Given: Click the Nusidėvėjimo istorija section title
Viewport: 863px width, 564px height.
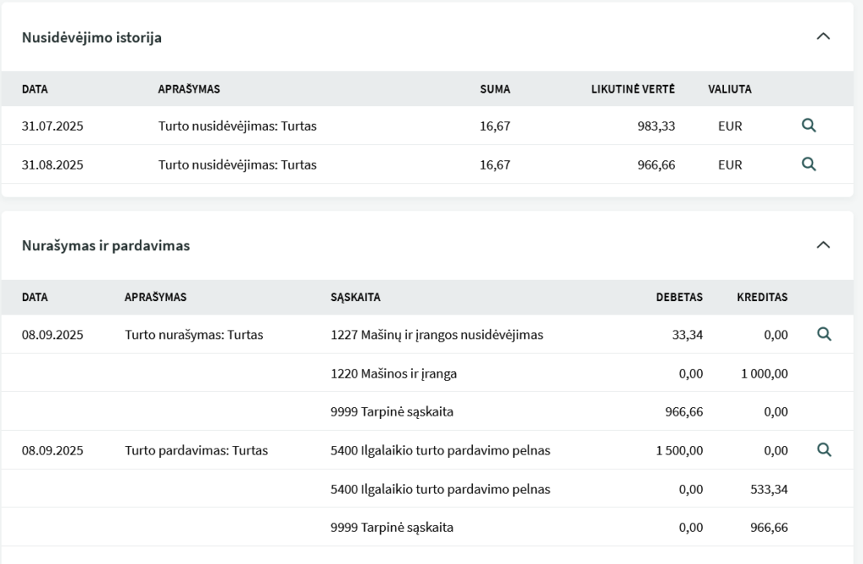Looking at the screenshot, I should pyautogui.click(x=92, y=38).
